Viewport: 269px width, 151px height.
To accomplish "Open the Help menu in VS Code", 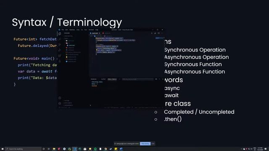I will click(97, 30).
